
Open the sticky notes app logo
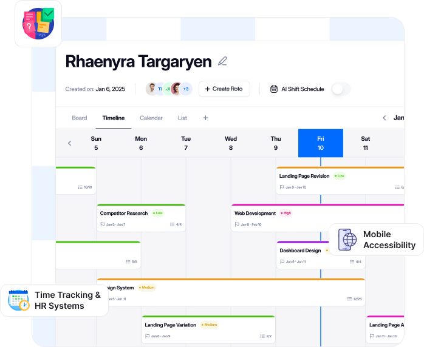(38, 24)
